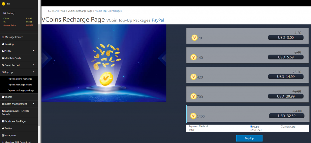The image size is (311, 143).
Task: Click the Message Center envelope icon
Action: point(3,37)
